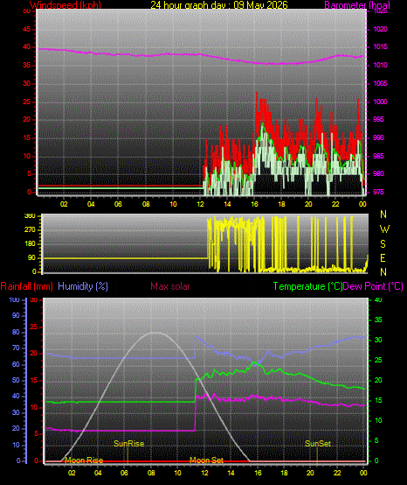Click the '24 hour graph day : 09 May 2026' title
This screenshot has width=407, height=485.
pyautogui.click(x=219, y=5)
